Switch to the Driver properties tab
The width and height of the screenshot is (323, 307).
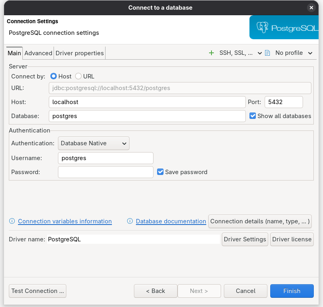tap(80, 53)
